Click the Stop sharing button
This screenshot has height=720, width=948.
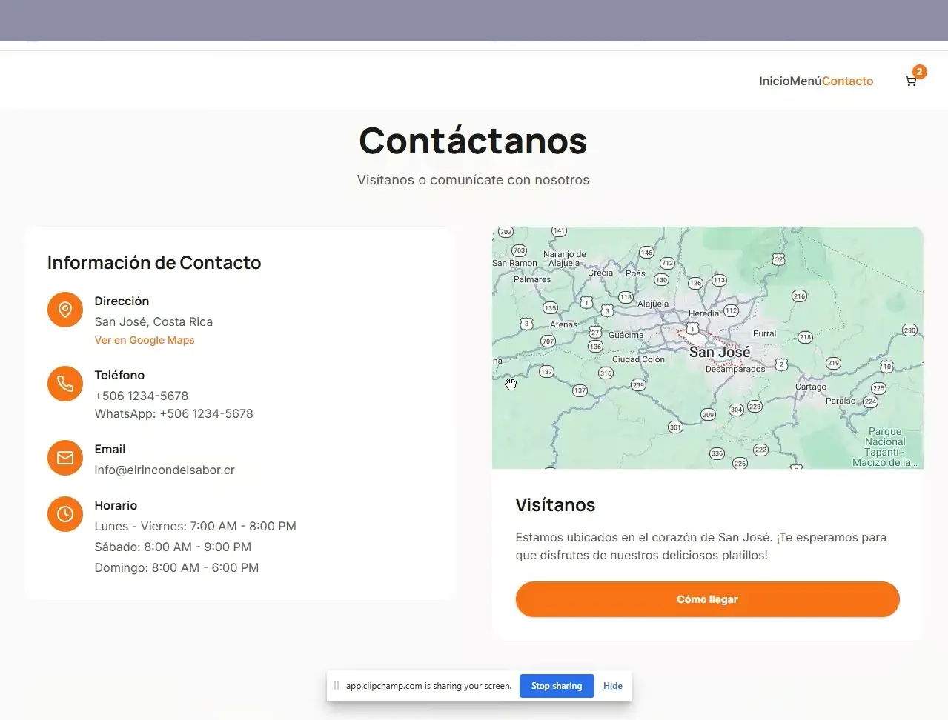(557, 686)
